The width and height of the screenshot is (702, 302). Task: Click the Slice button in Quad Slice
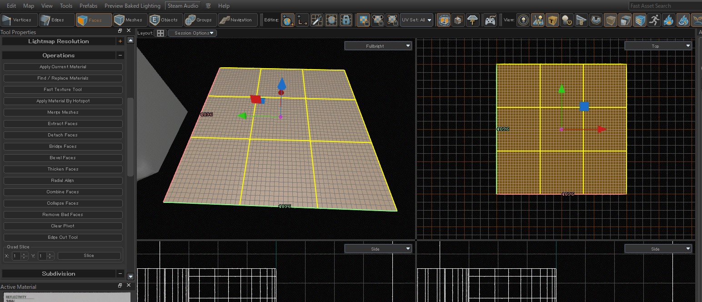coord(89,256)
